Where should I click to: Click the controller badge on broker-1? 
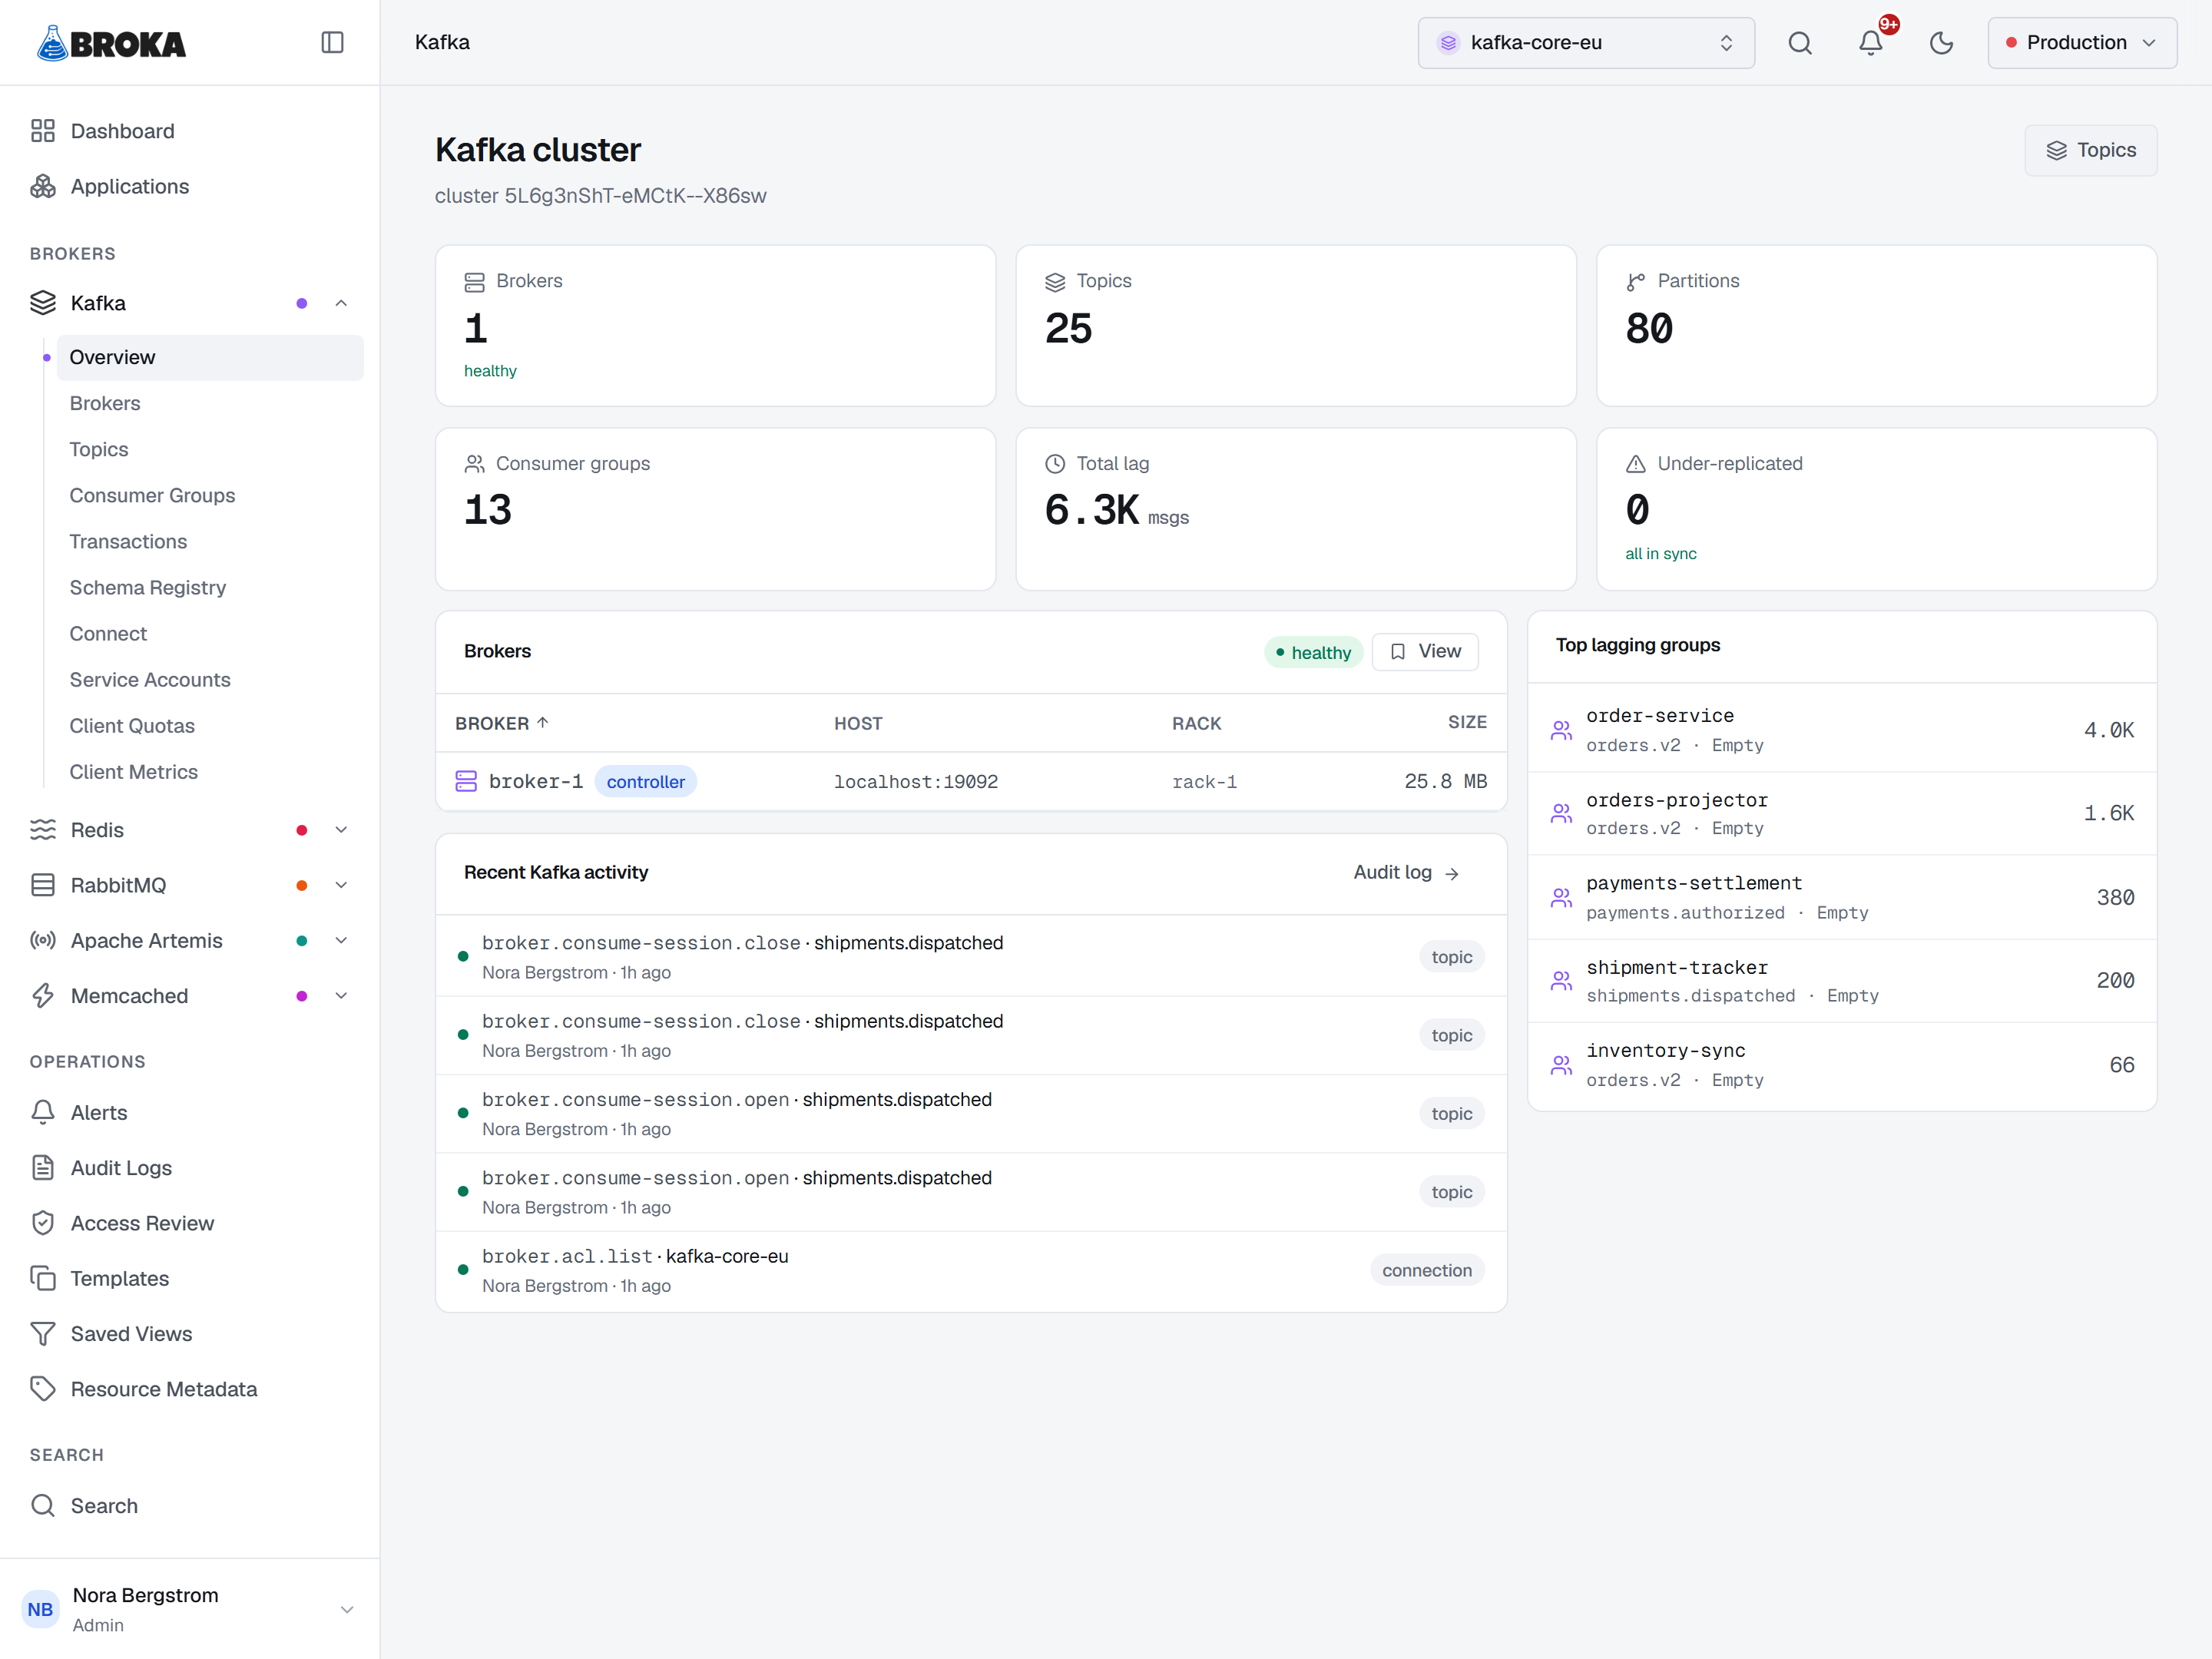(x=645, y=782)
